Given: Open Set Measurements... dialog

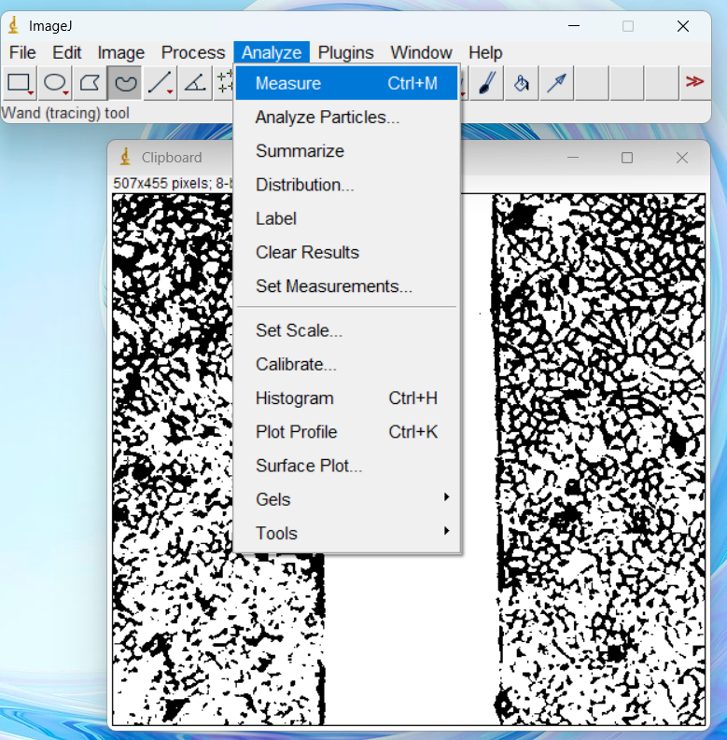Looking at the screenshot, I should click(346, 286).
